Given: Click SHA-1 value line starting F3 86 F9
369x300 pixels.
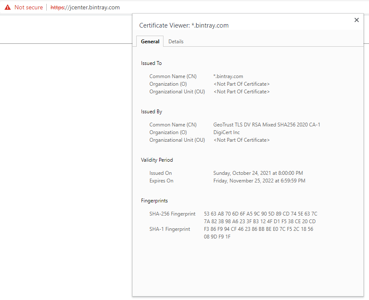Looking at the screenshot, I should [x=259, y=229].
